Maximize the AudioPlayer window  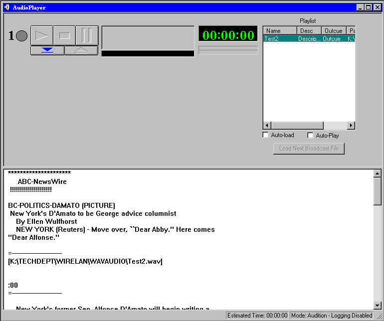[369, 7]
